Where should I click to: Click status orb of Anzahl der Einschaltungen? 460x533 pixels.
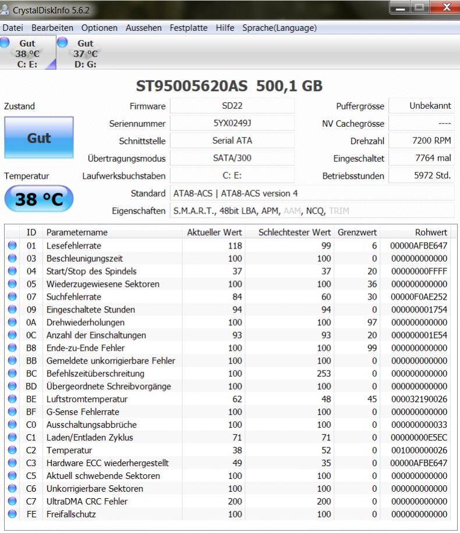pyautogui.click(x=12, y=335)
